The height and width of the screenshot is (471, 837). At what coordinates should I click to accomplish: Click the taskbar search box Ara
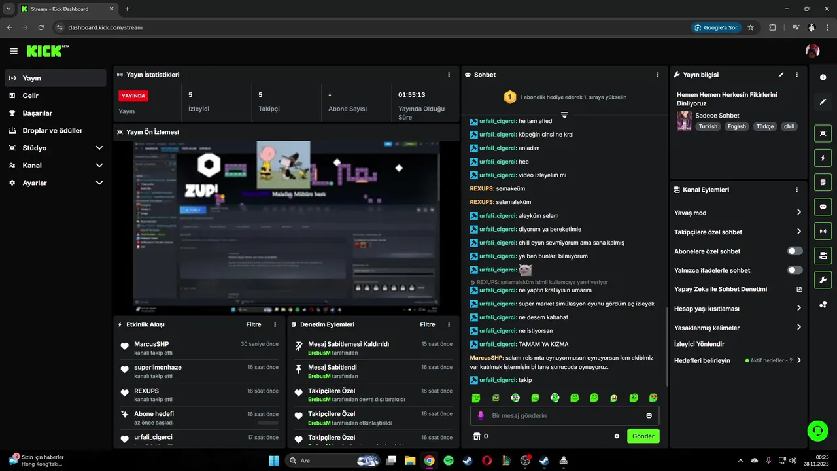333,461
